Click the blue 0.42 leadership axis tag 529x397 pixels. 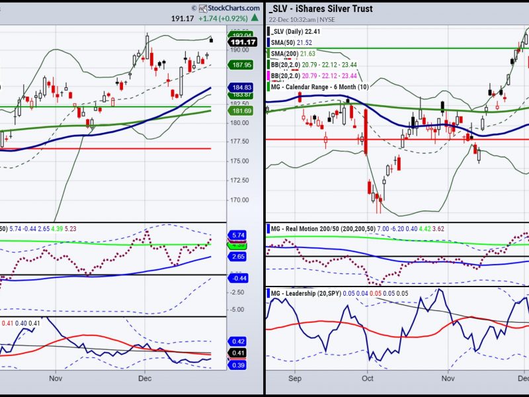coord(238,341)
